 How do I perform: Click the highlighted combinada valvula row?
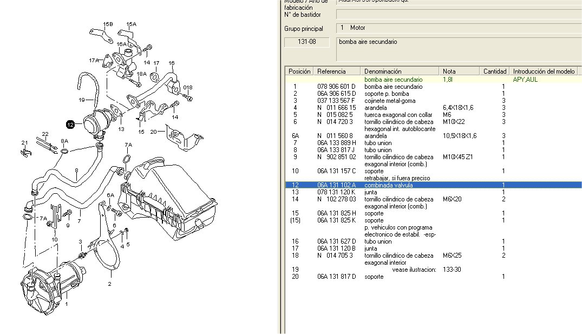pos(433,185)
